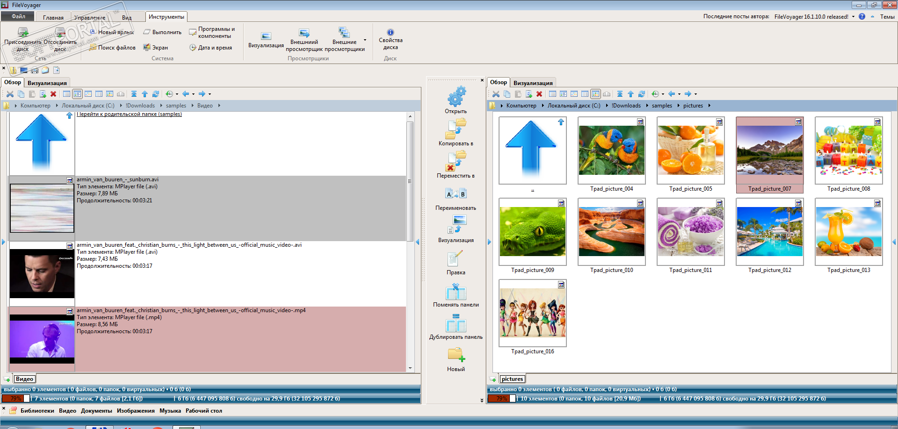Open the Внешний просмотрщик external viewer
Image resolution: width=898 pixels, height=429 pixels.
(304, 40)
